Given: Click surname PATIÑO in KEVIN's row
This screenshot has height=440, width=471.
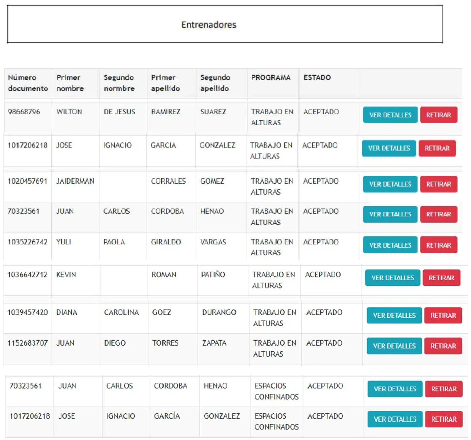Looking at the screenshot, I should pyautogui.click(x=213, y=275).
